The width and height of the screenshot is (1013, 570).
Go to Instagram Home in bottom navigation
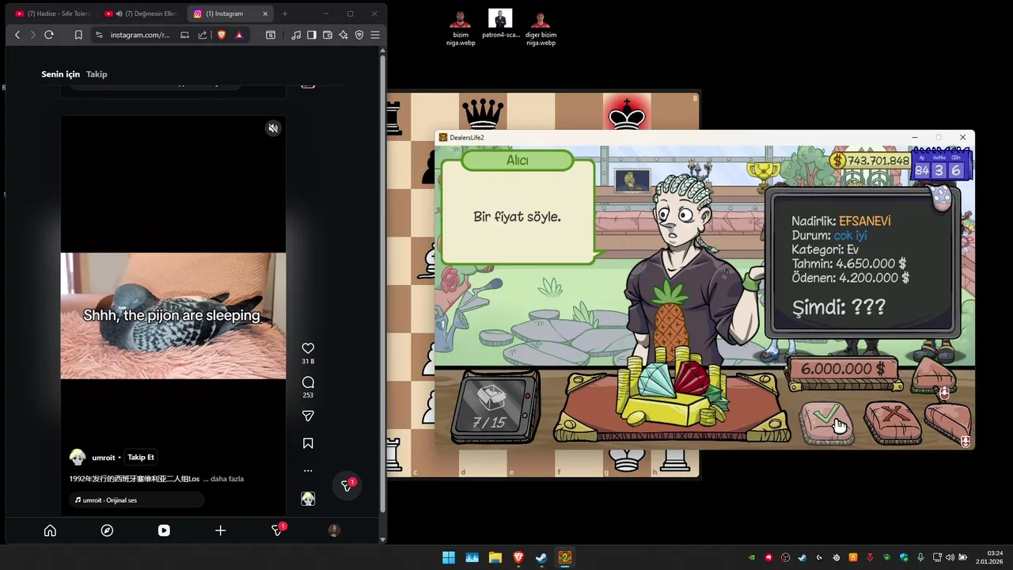point(50,530)
